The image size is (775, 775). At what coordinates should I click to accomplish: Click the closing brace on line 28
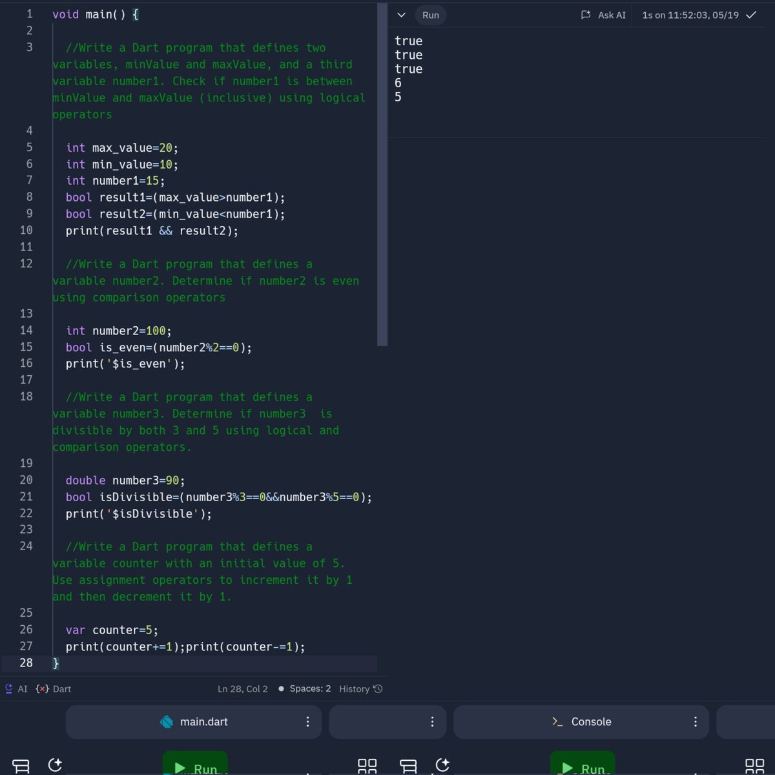(x=56, y=663)
